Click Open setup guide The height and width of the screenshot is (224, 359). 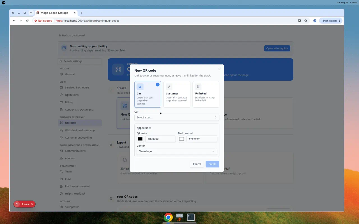(x=277, y=48)
